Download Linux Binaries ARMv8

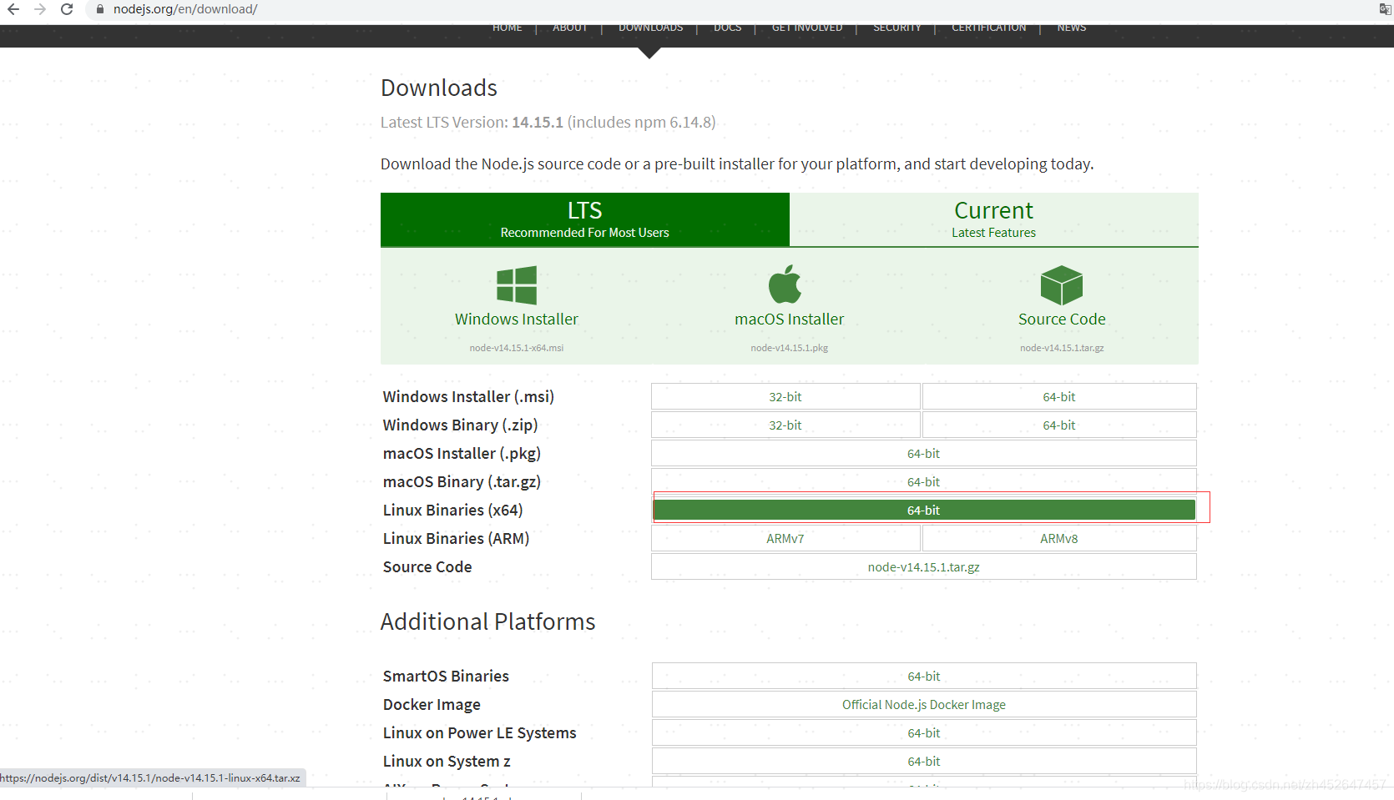[1059, 539]
